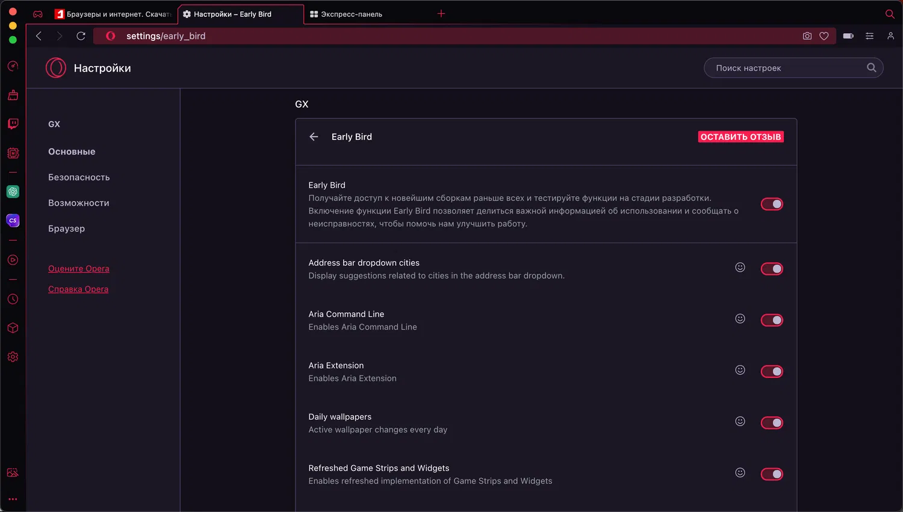This screenshot has width=903, height=512.
Task: Open GX Cleaner broom icon
Action: pyautogui.click(x=13, y=95)
